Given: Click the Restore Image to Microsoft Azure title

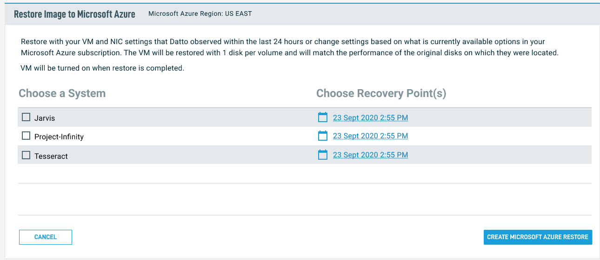Looking at the screenshot, I should pyautogui.click(x=74, y=14).
